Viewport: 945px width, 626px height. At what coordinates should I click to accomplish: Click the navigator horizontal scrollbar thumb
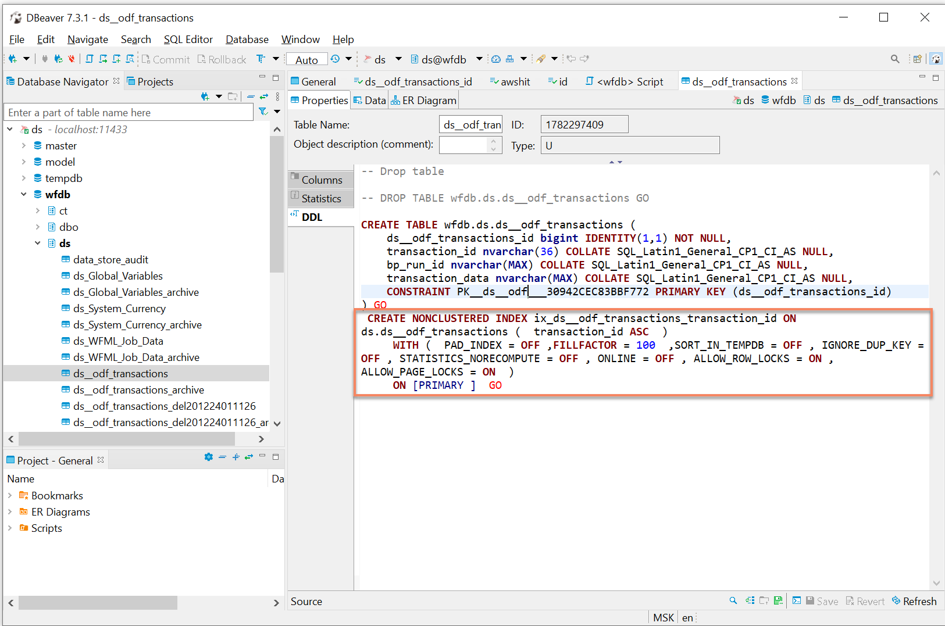tap(126, 439)
